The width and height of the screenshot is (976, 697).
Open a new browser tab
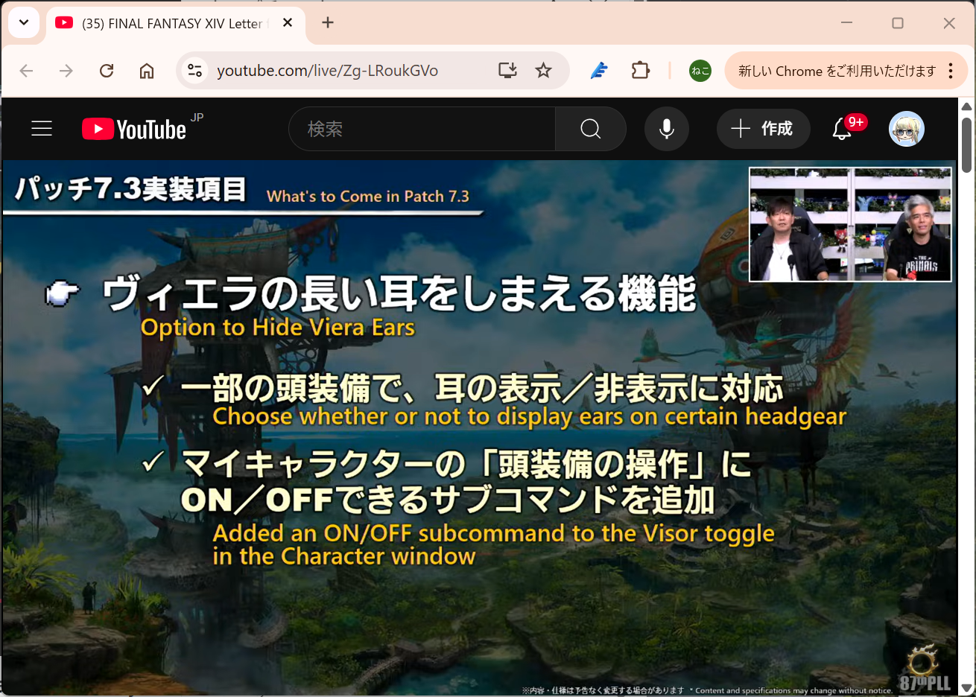coord(328,22)
